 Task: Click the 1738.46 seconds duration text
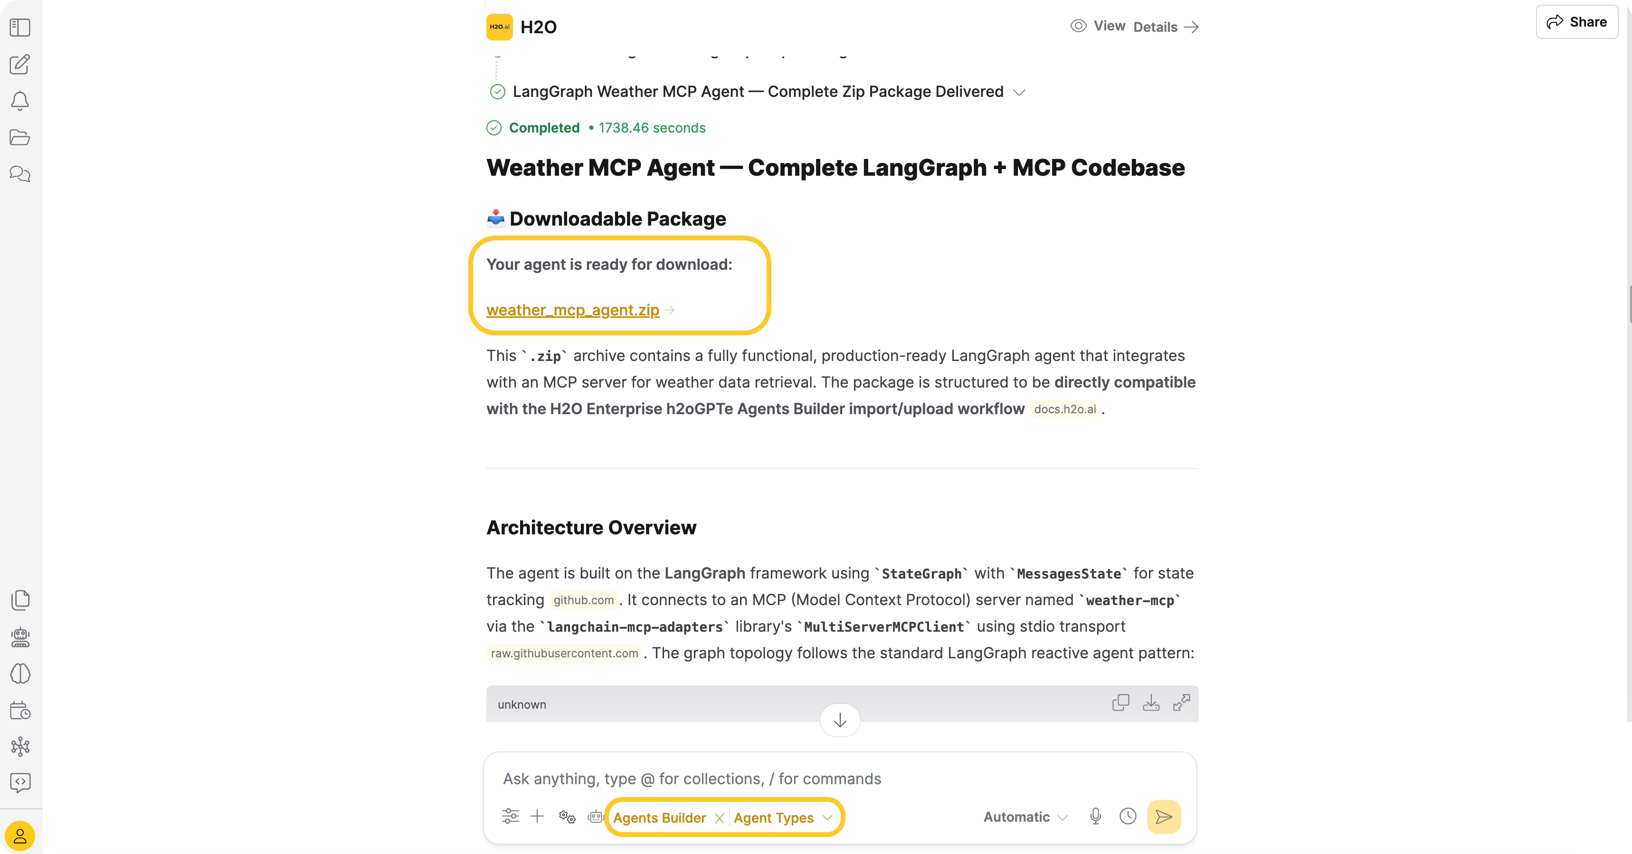tap(652, 128)
